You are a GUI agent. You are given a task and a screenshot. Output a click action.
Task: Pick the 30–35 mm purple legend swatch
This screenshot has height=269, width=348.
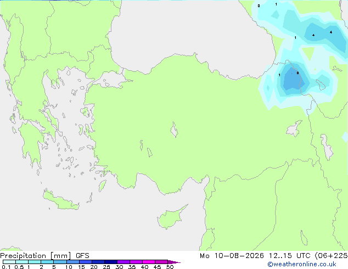coord(123,262)
